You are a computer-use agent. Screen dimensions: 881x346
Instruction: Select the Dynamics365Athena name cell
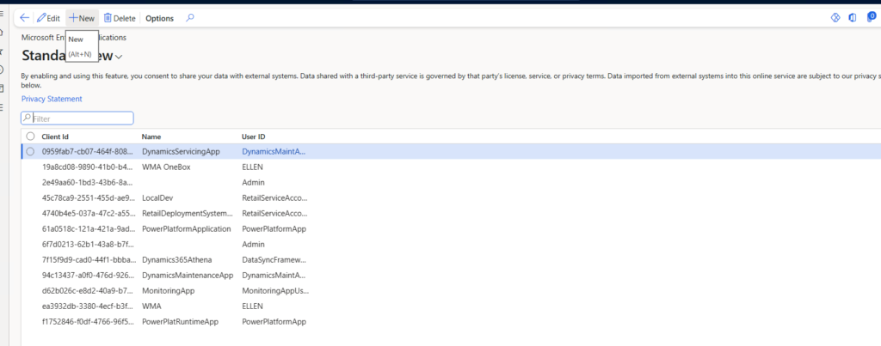click(177, 260)
